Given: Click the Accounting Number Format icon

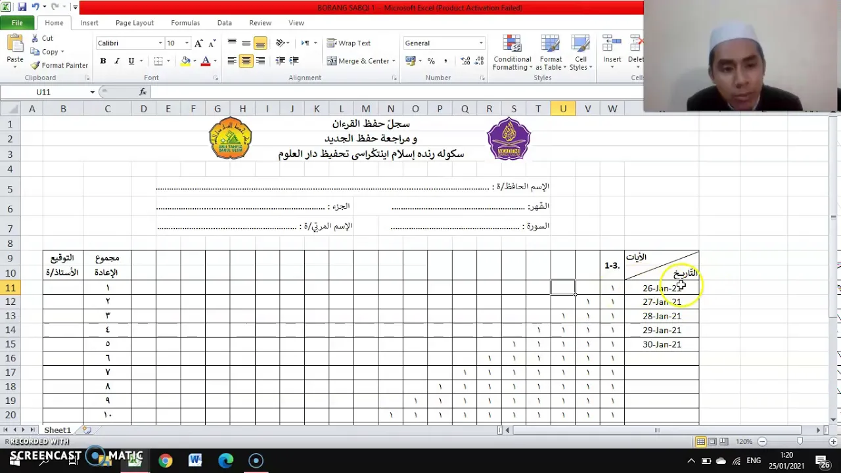Looking at the screenshot, I should point(410,60).
